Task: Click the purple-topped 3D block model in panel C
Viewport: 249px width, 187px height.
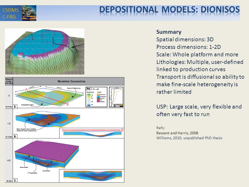Action: pyautogui.click(x=47, y=154)
